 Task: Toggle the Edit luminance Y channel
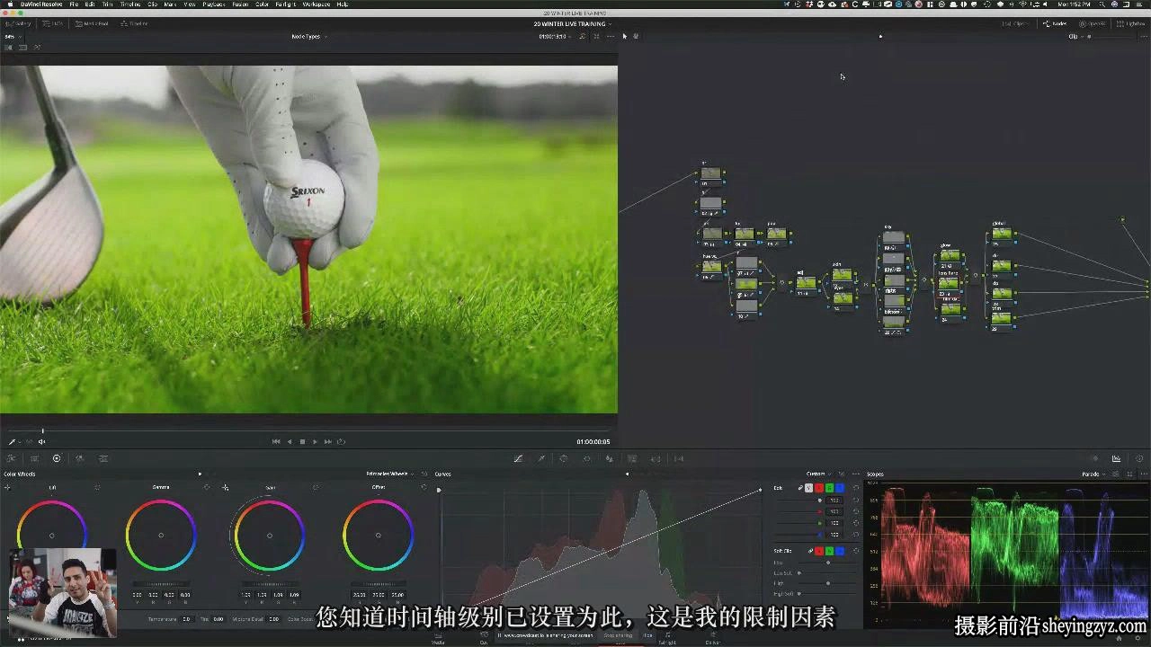tap(808, 488)
